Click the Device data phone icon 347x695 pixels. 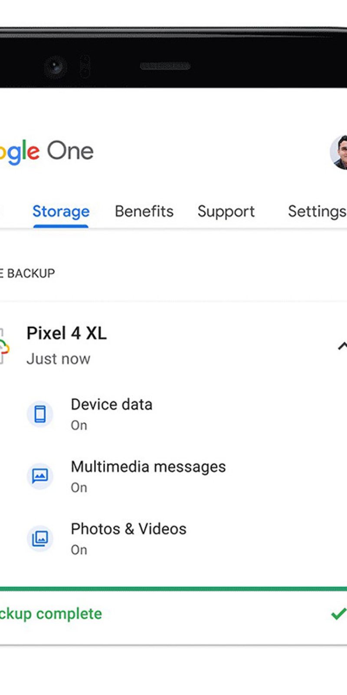[40, 414]
